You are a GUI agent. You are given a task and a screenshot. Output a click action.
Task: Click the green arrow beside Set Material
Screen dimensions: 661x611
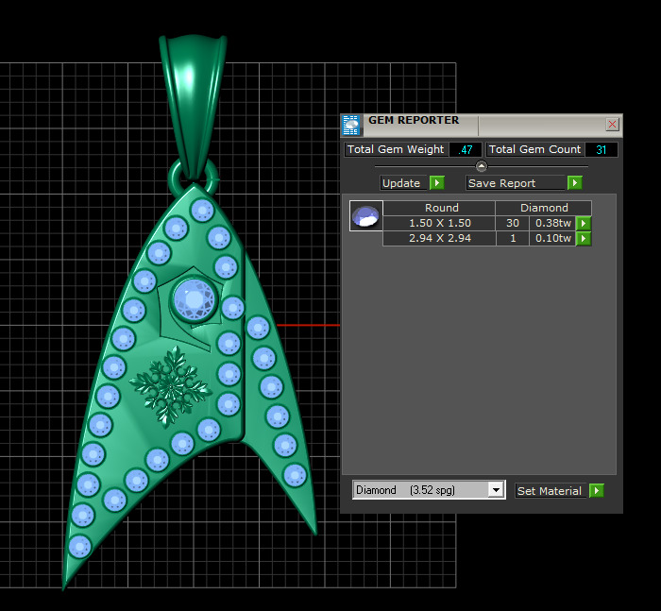(x=597, y=491)
